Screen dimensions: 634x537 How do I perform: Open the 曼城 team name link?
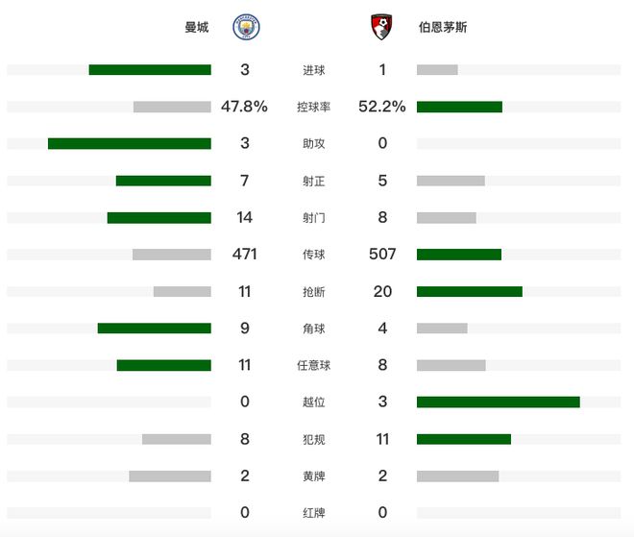point(197,28)
